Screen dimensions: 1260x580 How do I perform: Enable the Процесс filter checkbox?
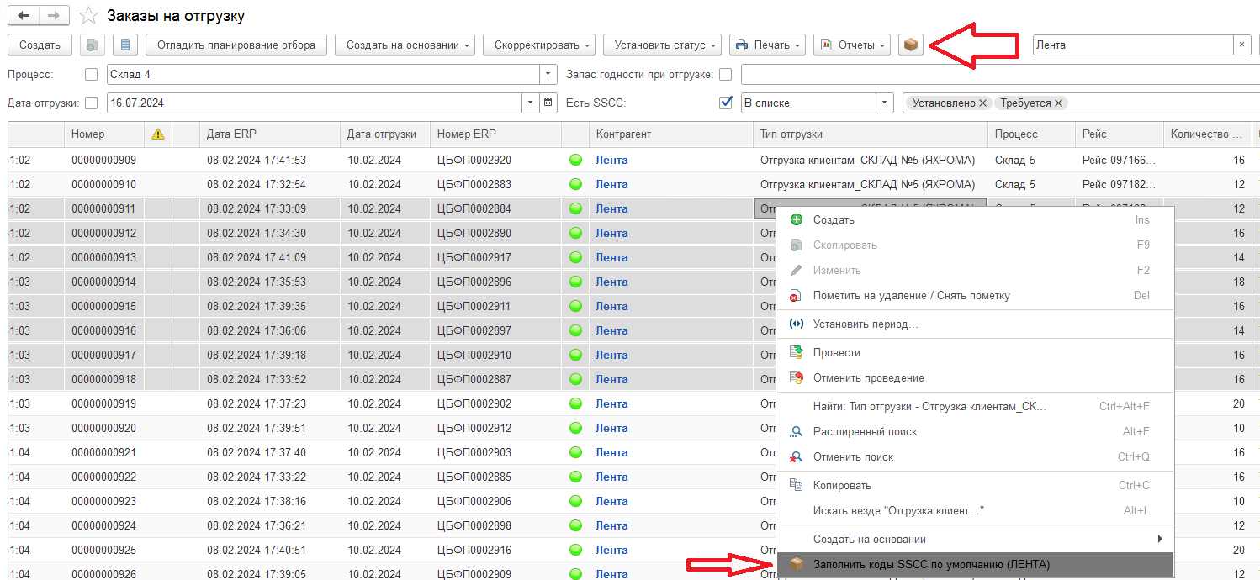point(92,75)
